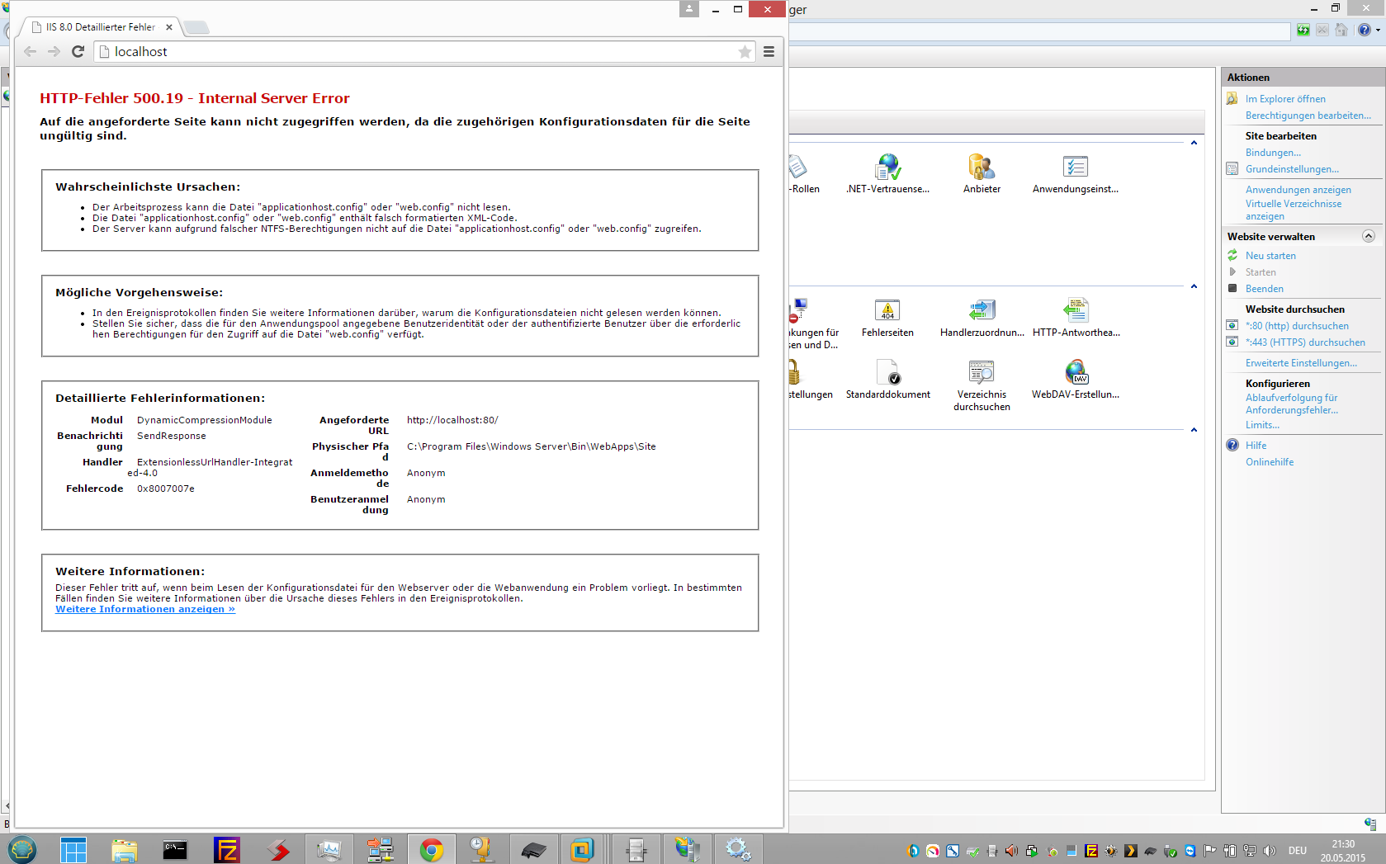
Task: Click the DEU input language indicator
Action: pos(1298,851)
